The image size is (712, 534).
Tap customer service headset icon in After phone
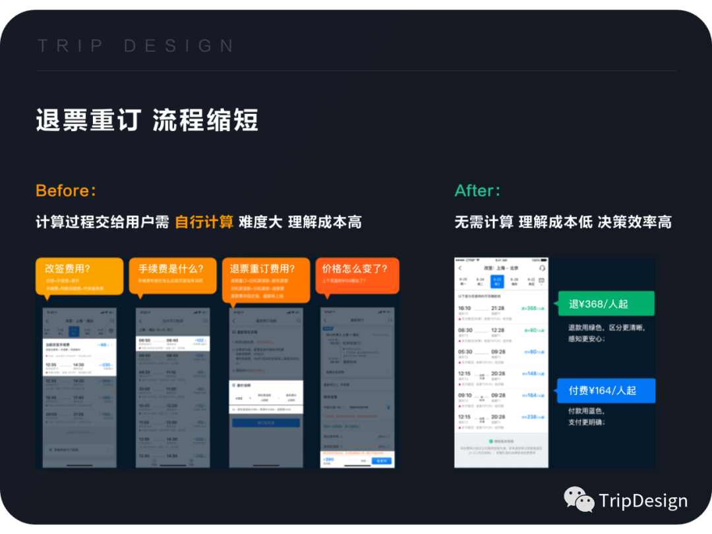tap(542, 268)
